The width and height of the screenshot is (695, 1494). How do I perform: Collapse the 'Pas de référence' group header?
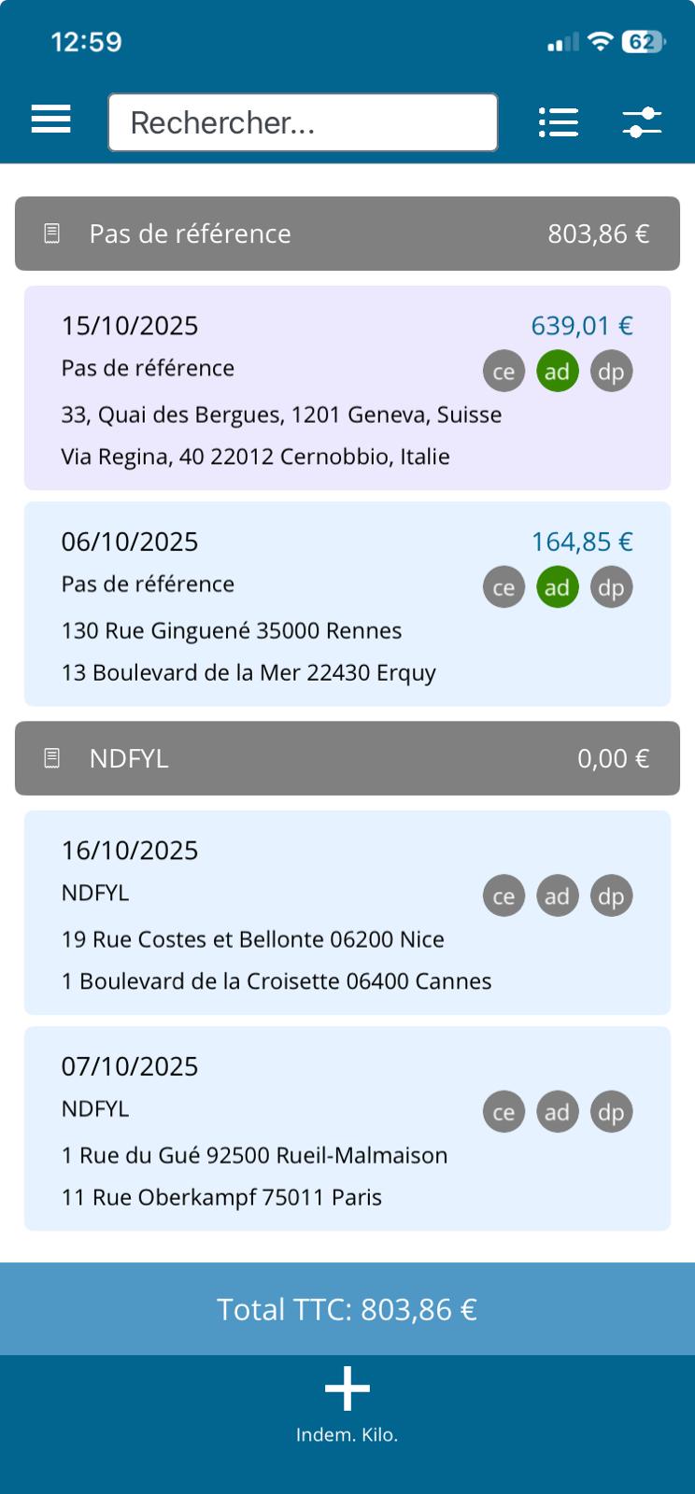tap(347, 233)
